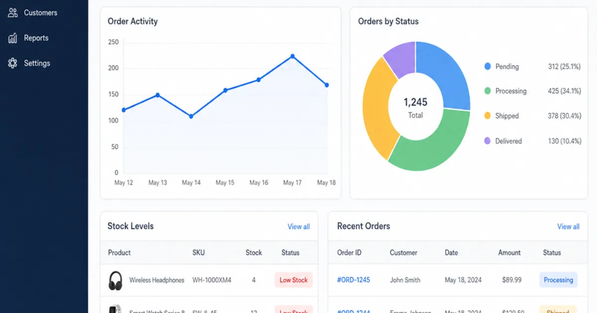
Task: Click the yellow Shipped legend dot
Action: pyautogui.click(x=488, y=116)
